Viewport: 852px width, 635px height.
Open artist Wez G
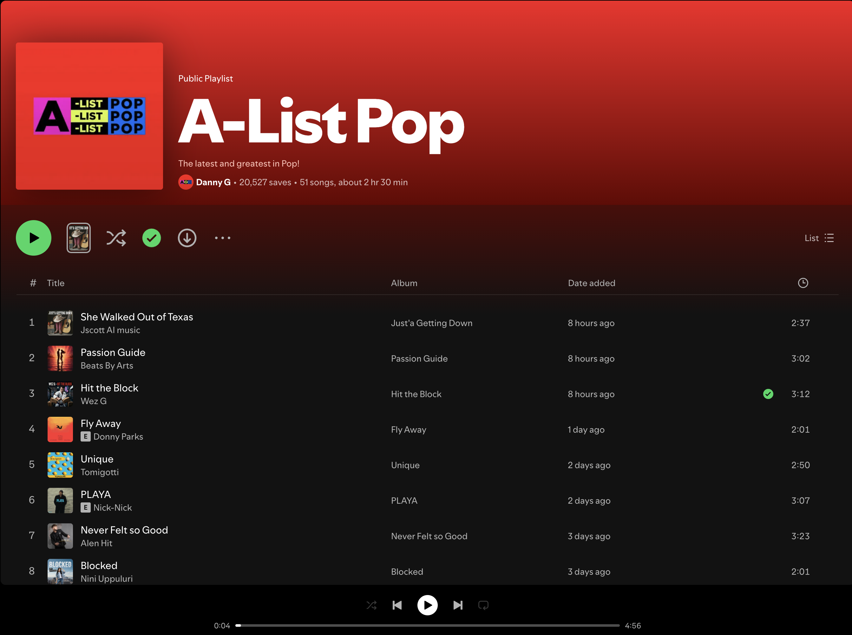[94, 401]
